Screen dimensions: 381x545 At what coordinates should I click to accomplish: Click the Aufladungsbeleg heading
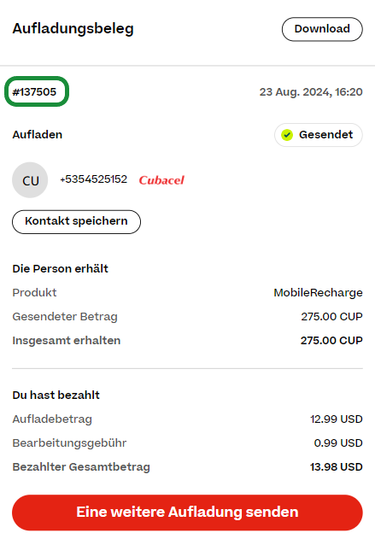(73, 29)
